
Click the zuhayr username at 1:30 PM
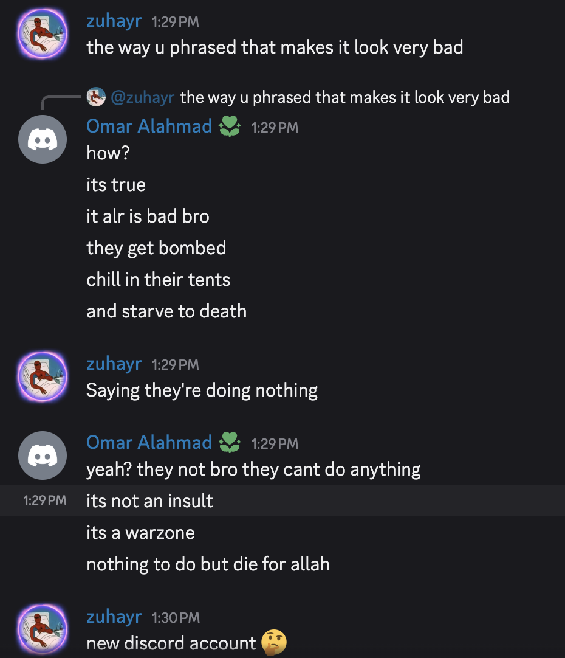point(114,617)
